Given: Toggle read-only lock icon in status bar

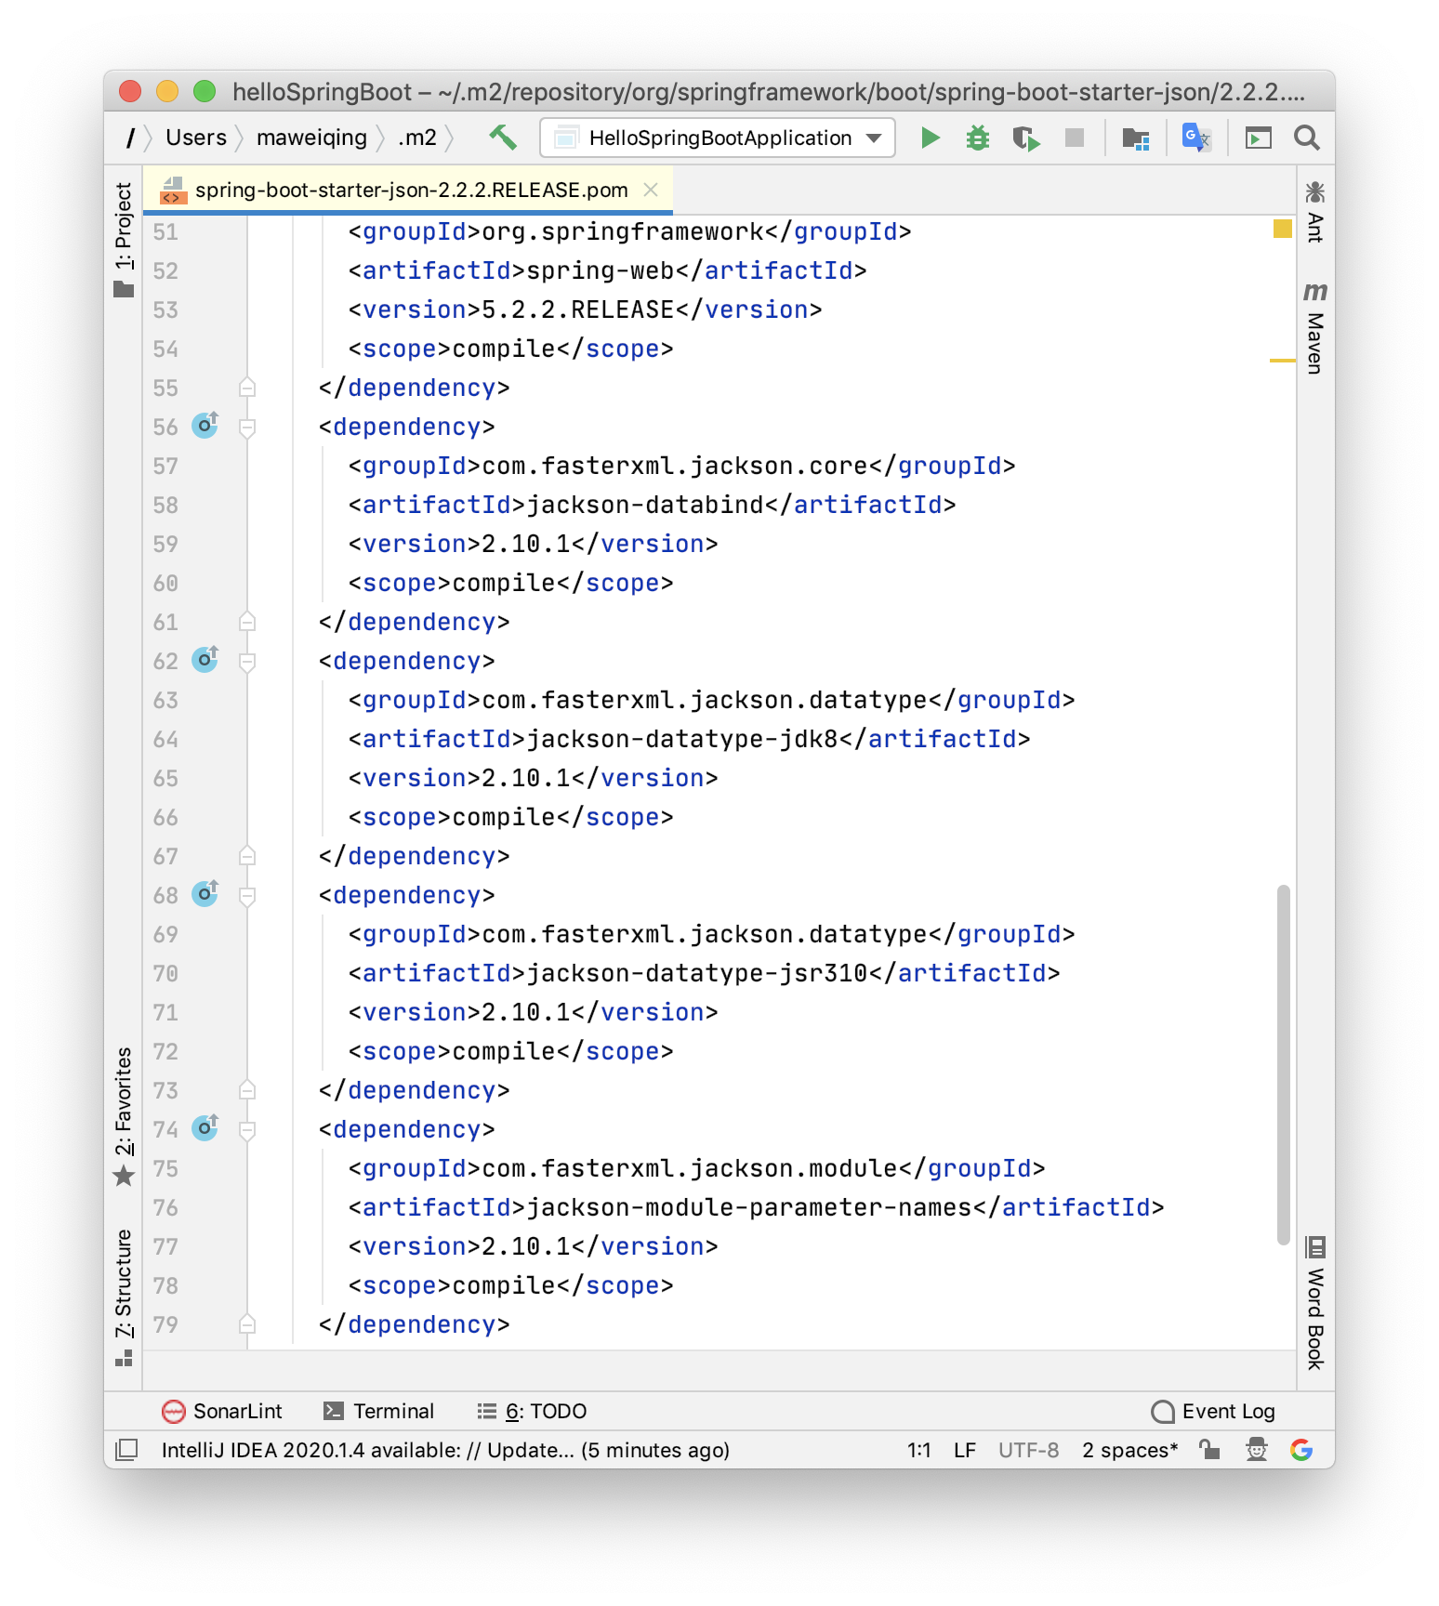Looking at the screenshot, I should click(1209, 1450).
